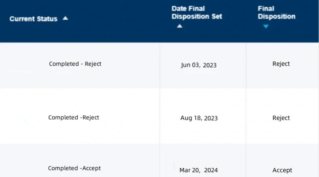This screenshot has width=319, height=177.
Task: Click the Completed -Accept status cell
Action: point(74,168)
